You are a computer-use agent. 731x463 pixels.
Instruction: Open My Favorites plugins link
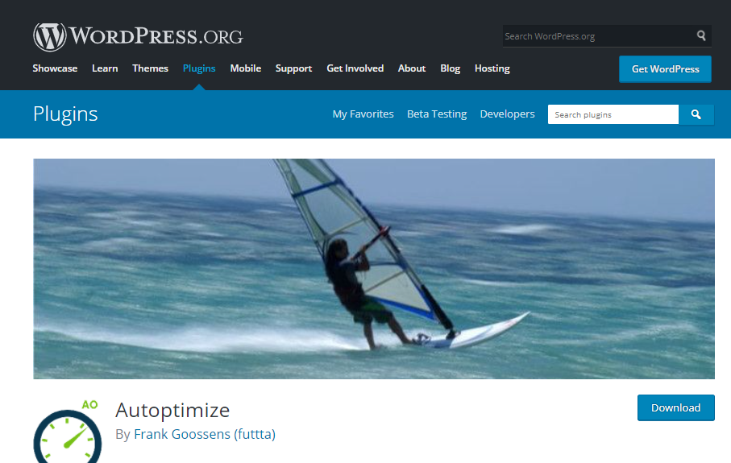[363, 114]
